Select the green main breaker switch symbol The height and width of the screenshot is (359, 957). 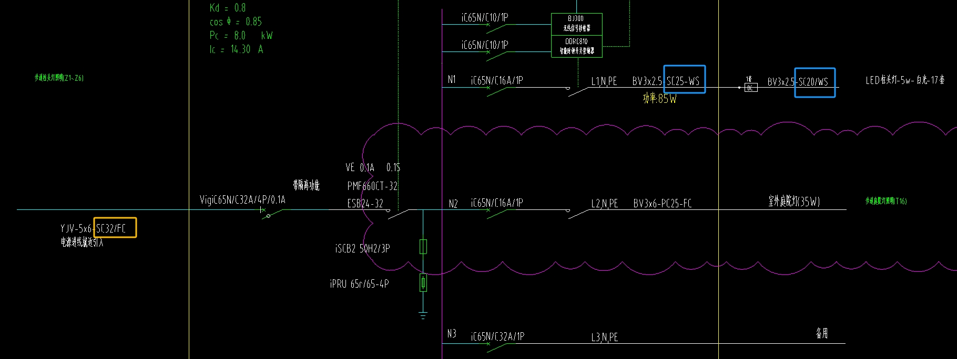(272, 213)
